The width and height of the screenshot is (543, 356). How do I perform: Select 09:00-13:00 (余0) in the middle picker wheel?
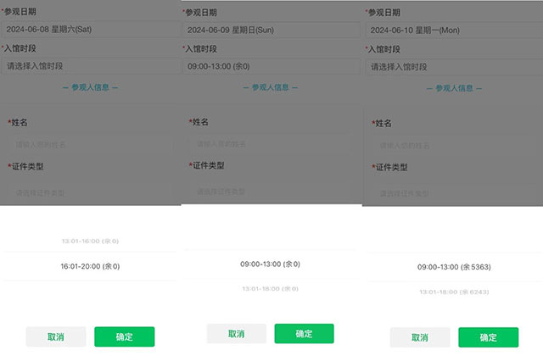coord(270,264)
